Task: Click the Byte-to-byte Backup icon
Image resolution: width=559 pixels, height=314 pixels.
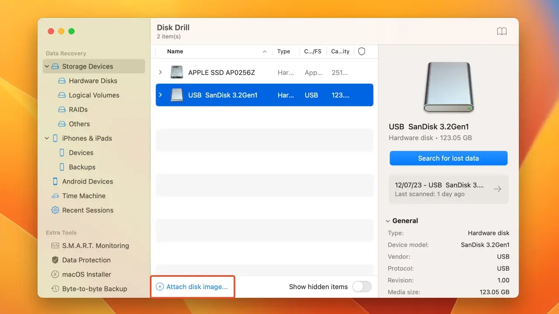Action: pos(55,289)
